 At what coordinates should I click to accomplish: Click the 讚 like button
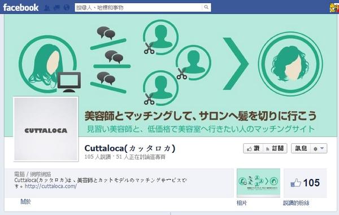pyautogui.click(x=253, y=148)
